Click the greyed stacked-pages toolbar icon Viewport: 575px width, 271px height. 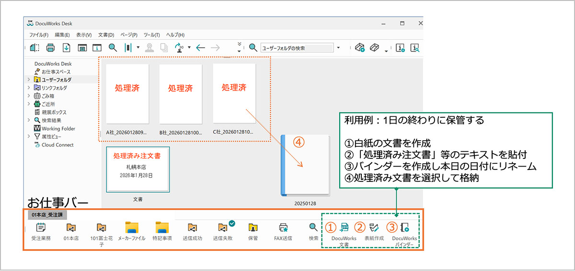164,48
